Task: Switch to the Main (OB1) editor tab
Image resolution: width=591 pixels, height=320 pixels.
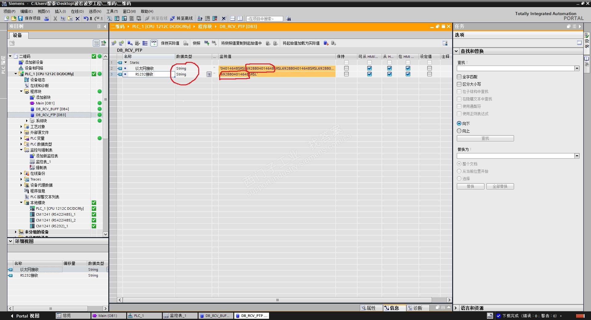Action: pos(108,316)
